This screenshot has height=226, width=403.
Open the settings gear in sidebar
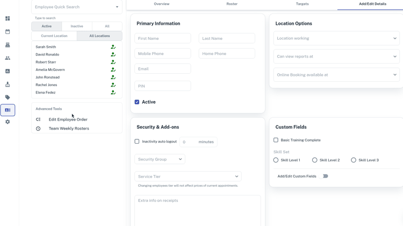(x=8, y=122)
